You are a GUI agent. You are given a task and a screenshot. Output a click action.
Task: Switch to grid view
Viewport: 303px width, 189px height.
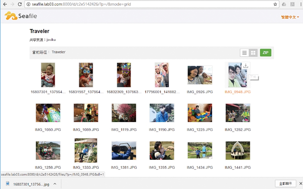pos(253,52)
